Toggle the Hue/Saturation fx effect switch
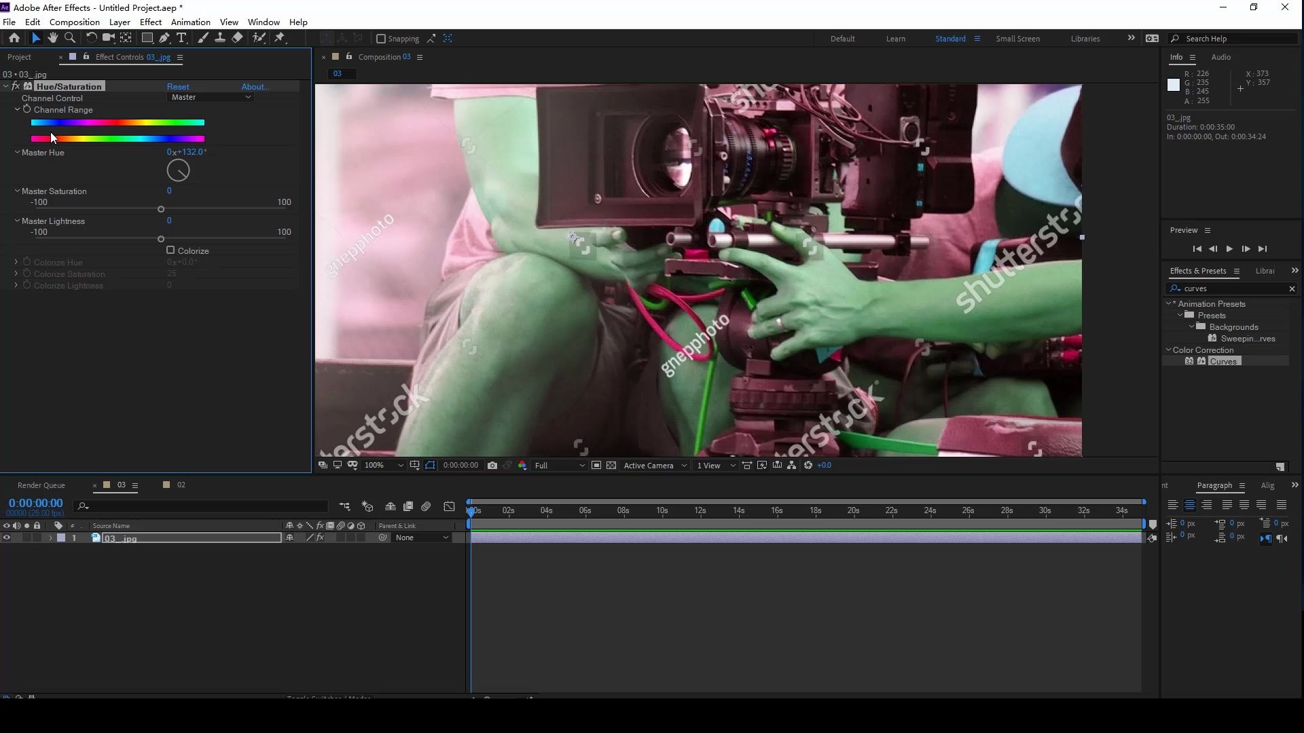Image resolution: width=1304 pixels, height=733 pixels. [16, 86]
